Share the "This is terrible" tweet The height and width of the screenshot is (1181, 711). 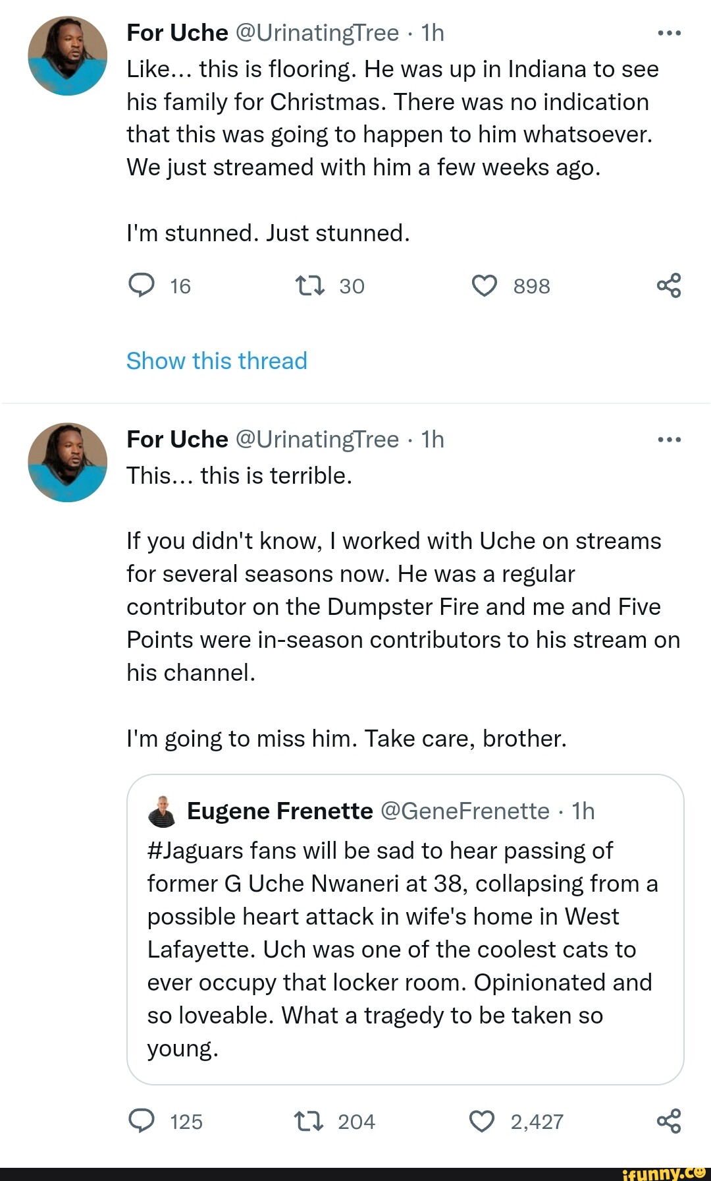pyautogui.click(x=669, y=1121)
